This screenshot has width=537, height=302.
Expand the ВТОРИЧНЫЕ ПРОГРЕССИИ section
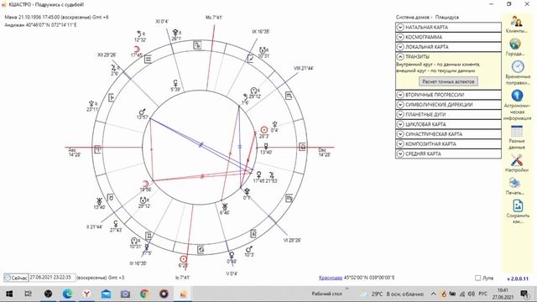coord(448,95)
